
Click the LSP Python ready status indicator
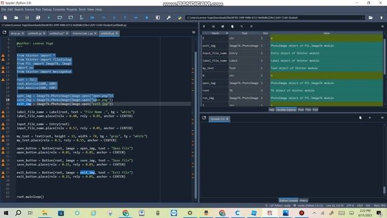tap(278, 206)
